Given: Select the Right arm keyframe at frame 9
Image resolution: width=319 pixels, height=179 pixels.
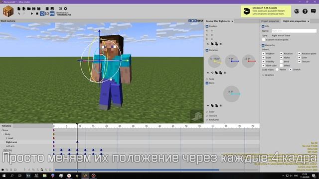Looking at the screenshot, I should click(77, 142).
